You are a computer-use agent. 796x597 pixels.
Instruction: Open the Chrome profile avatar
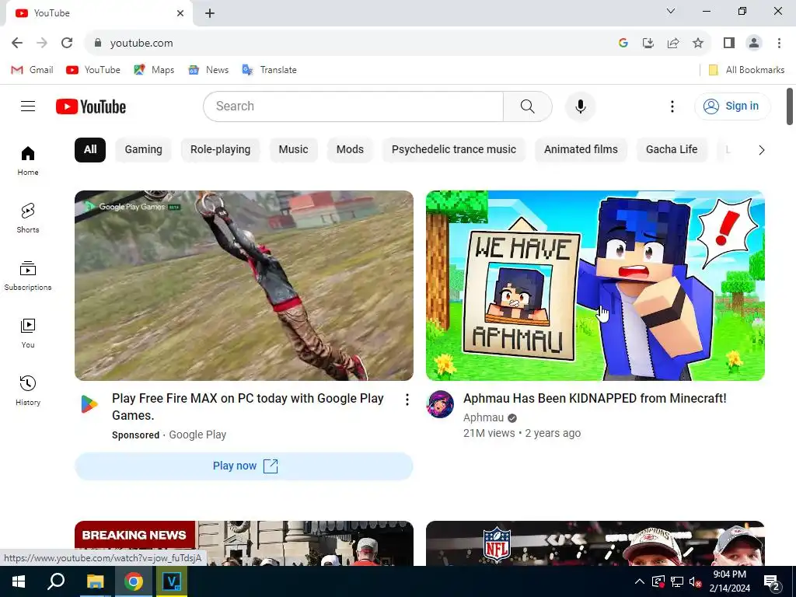click(754, 44)
